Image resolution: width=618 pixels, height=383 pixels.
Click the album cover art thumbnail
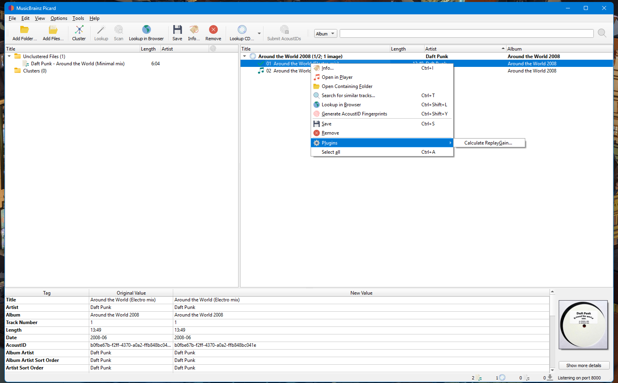pos(583,324)
